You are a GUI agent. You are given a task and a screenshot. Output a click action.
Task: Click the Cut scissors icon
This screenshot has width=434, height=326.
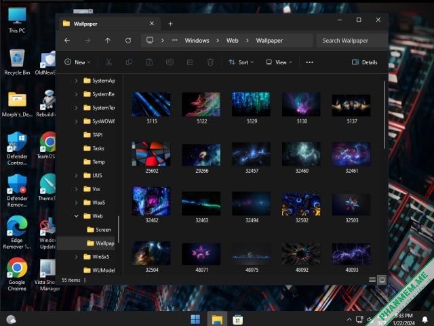tap(108, 62)
